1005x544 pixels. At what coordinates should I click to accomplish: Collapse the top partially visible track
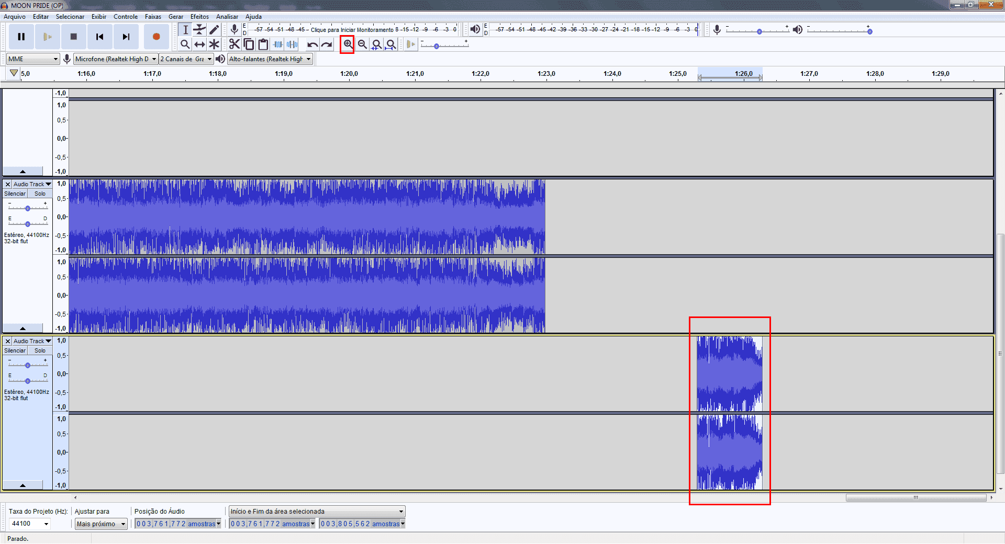click(23, 172)
